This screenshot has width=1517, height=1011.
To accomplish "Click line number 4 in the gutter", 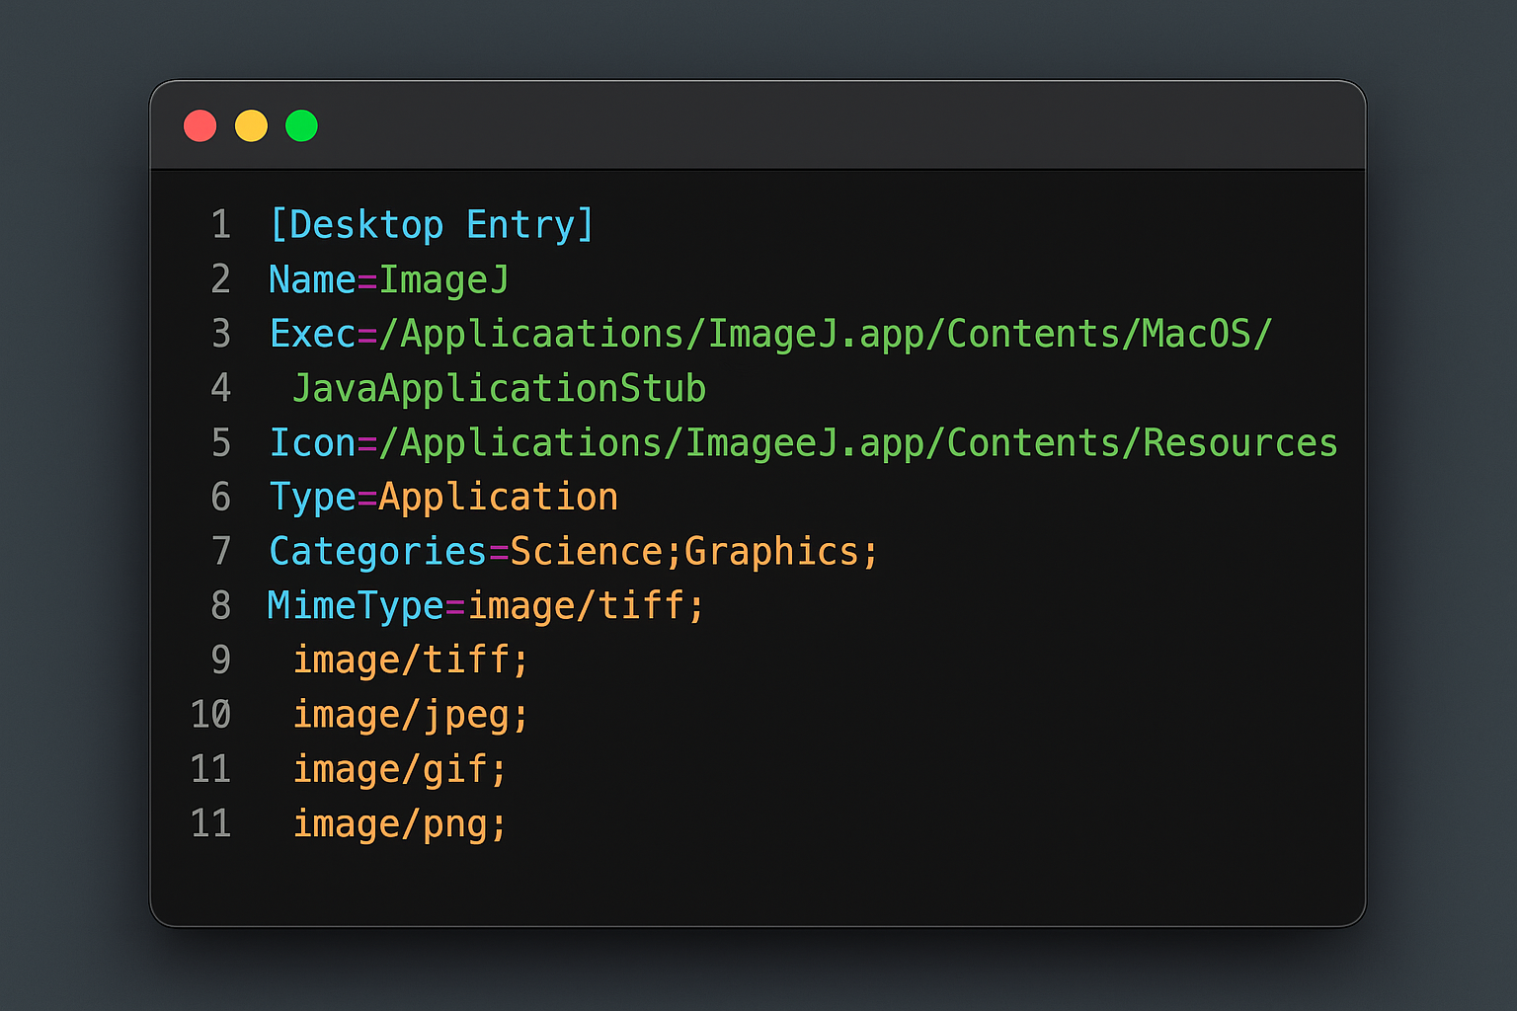I will [221, 388].
